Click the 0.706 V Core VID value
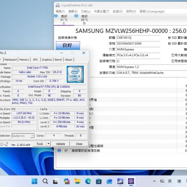This screenshot has height=187, width=187. click(x=54, y=81)
